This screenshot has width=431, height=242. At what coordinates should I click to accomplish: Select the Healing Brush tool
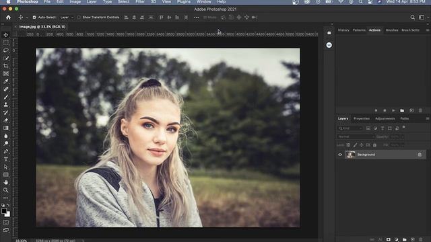[6, 89]
